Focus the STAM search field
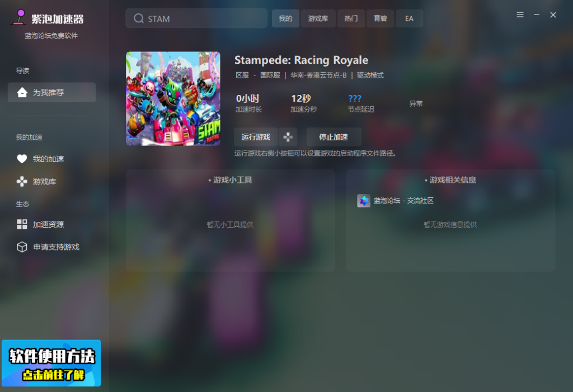This screenshot has width=573, height=392. click(196, 18)
